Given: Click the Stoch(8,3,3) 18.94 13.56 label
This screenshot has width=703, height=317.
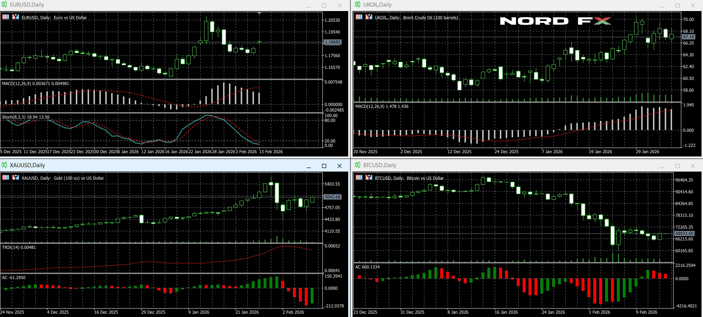Looking at the screenshot, I should 26,117.
